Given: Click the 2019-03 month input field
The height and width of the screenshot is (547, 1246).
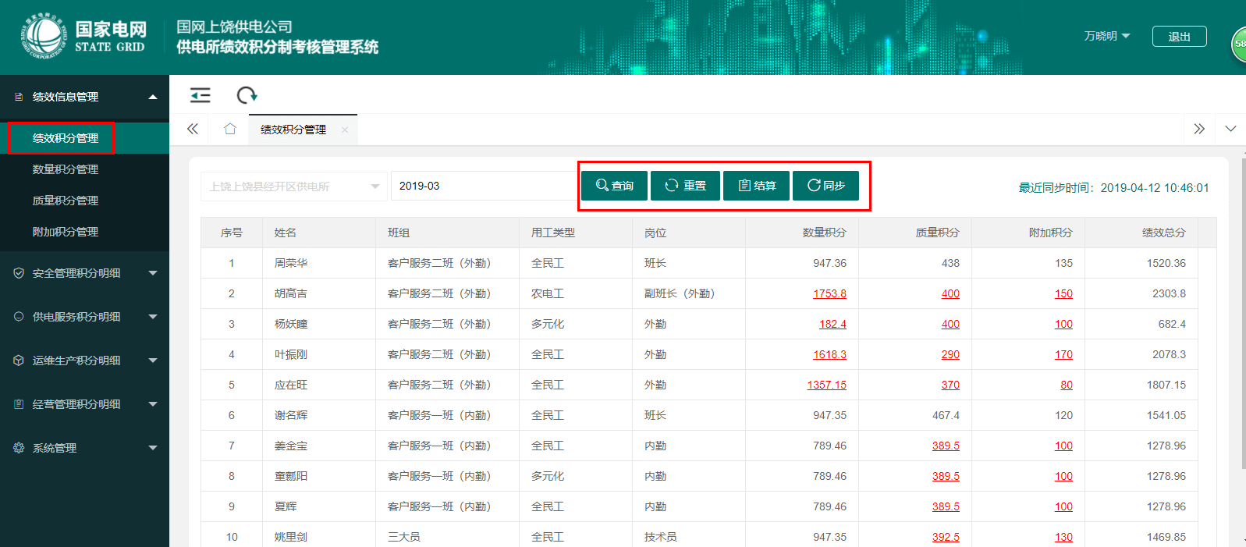Looking at the screenshot, I should click(484, 186).
